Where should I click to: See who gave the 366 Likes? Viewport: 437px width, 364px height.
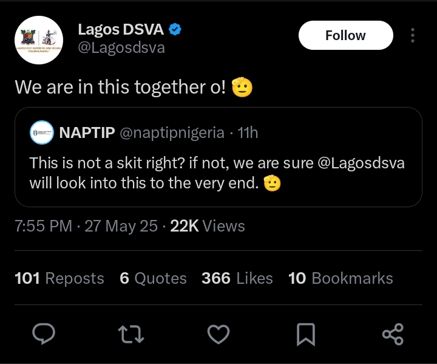point(237,278)
